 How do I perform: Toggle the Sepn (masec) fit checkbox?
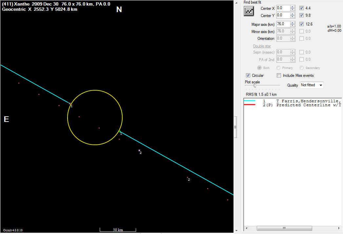coord(301,52)
